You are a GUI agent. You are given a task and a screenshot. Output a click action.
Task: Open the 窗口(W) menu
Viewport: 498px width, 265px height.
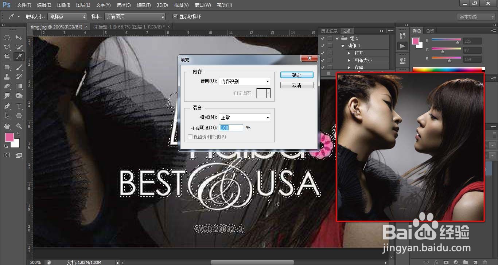(203, 5)
